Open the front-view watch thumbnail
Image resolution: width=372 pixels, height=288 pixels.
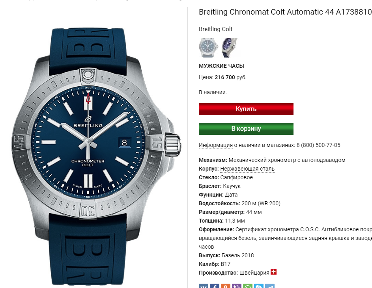click(208, 48)
